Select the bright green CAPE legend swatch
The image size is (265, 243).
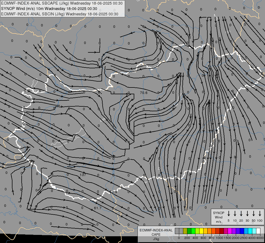click(193, 231)
